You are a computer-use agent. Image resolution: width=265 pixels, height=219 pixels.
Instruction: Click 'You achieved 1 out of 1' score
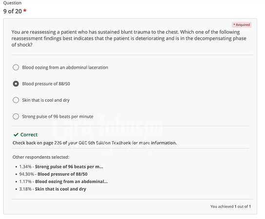point(230,206)
